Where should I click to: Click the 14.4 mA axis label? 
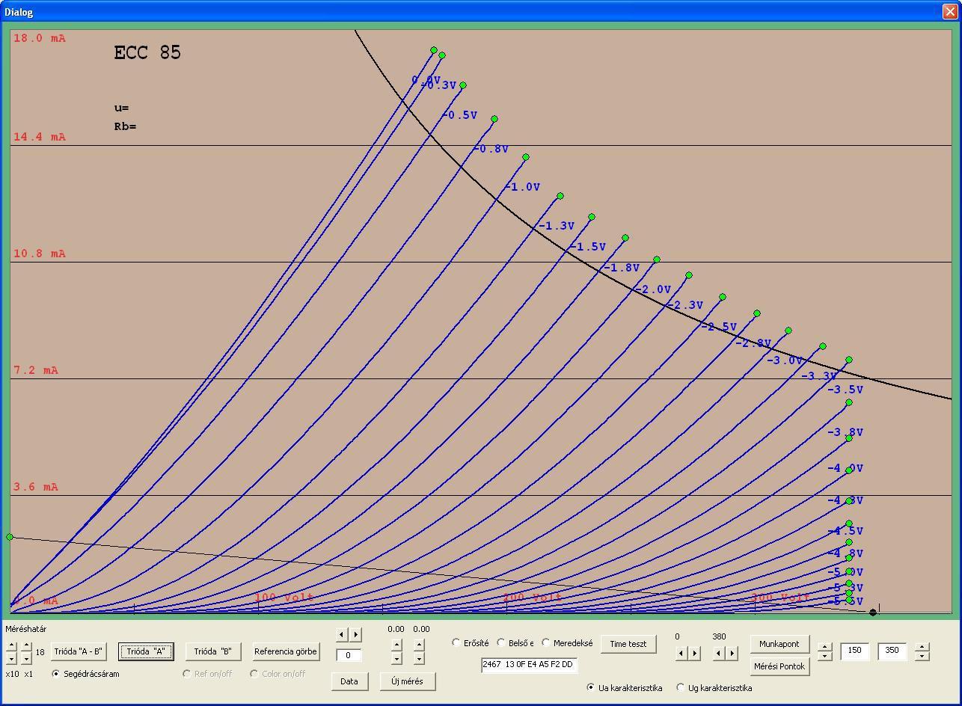point(40,137)
